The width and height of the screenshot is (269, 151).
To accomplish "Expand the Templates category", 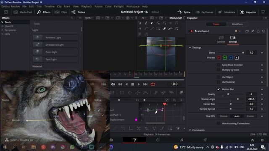I will (x=2, y=30).
